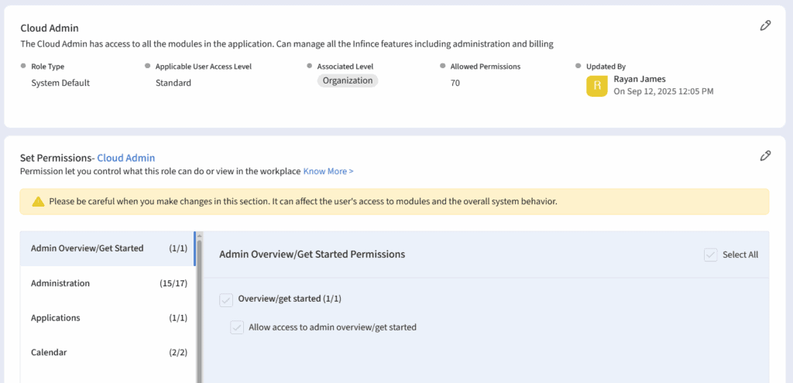793x383 pixels.
Task: Click the Admin Overview/Get Started Permissions header
Action: point(312,254)
